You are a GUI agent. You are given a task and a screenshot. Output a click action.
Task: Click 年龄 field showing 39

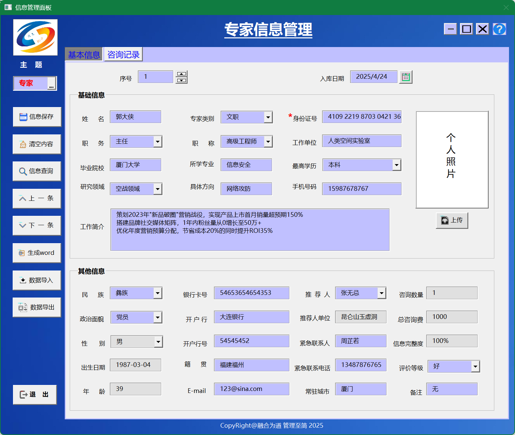click(136, 389)
